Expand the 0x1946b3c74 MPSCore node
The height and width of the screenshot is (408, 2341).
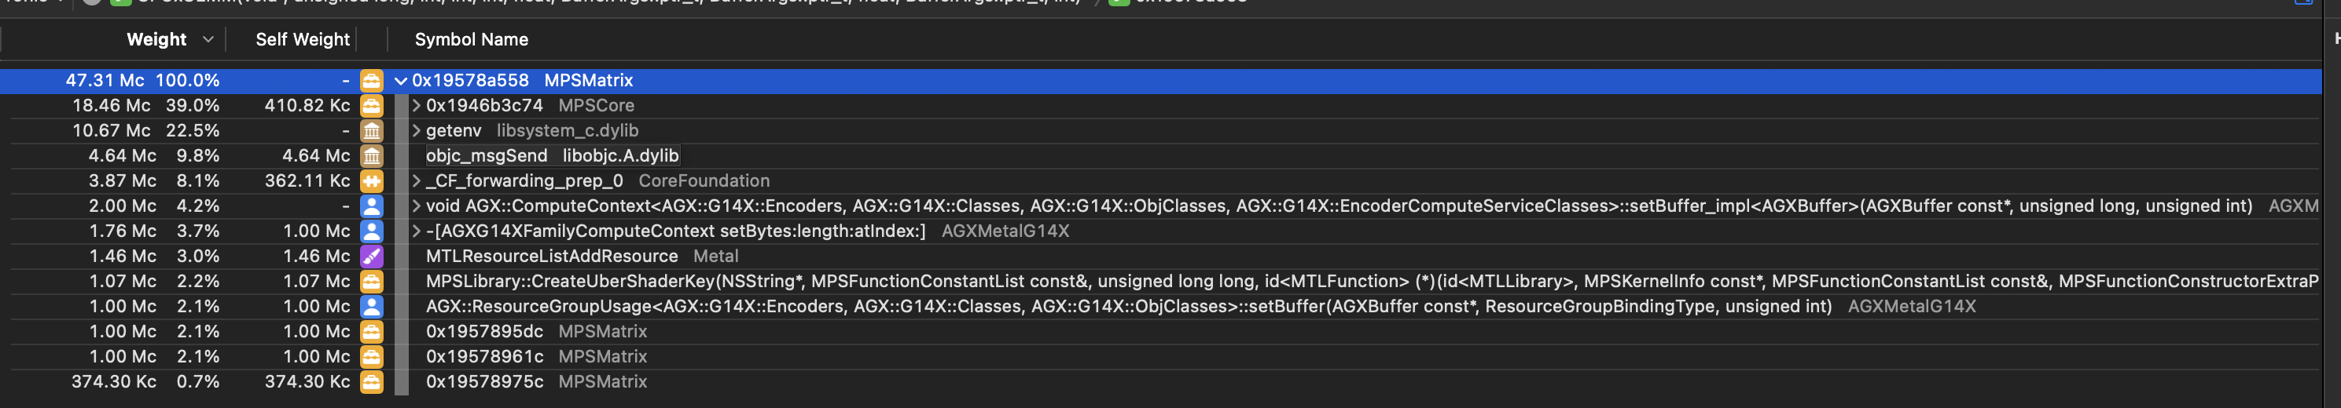coord(416,105)
